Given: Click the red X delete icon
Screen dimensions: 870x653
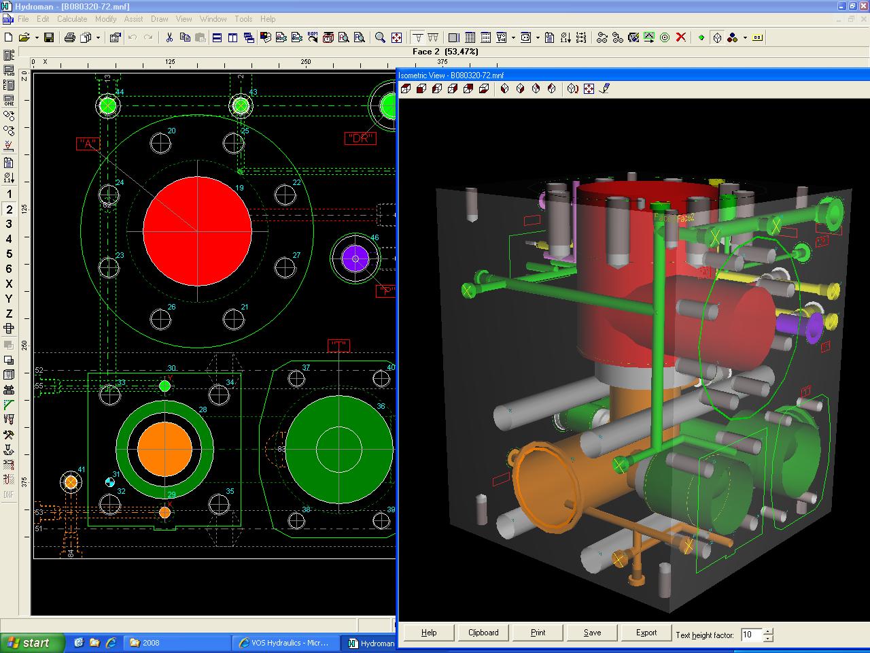Looking at the screenshot, I should point(680,37).
